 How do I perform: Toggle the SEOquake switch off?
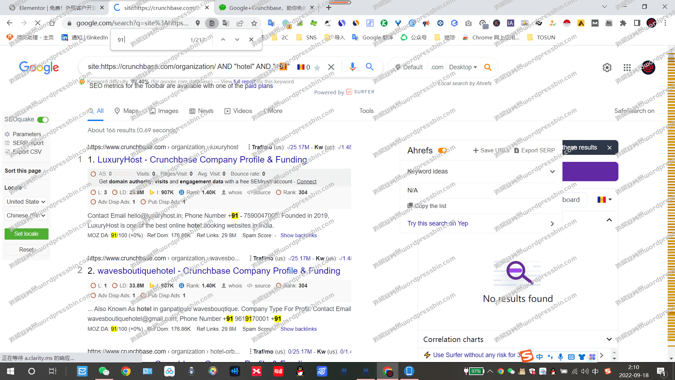[43, 120]
